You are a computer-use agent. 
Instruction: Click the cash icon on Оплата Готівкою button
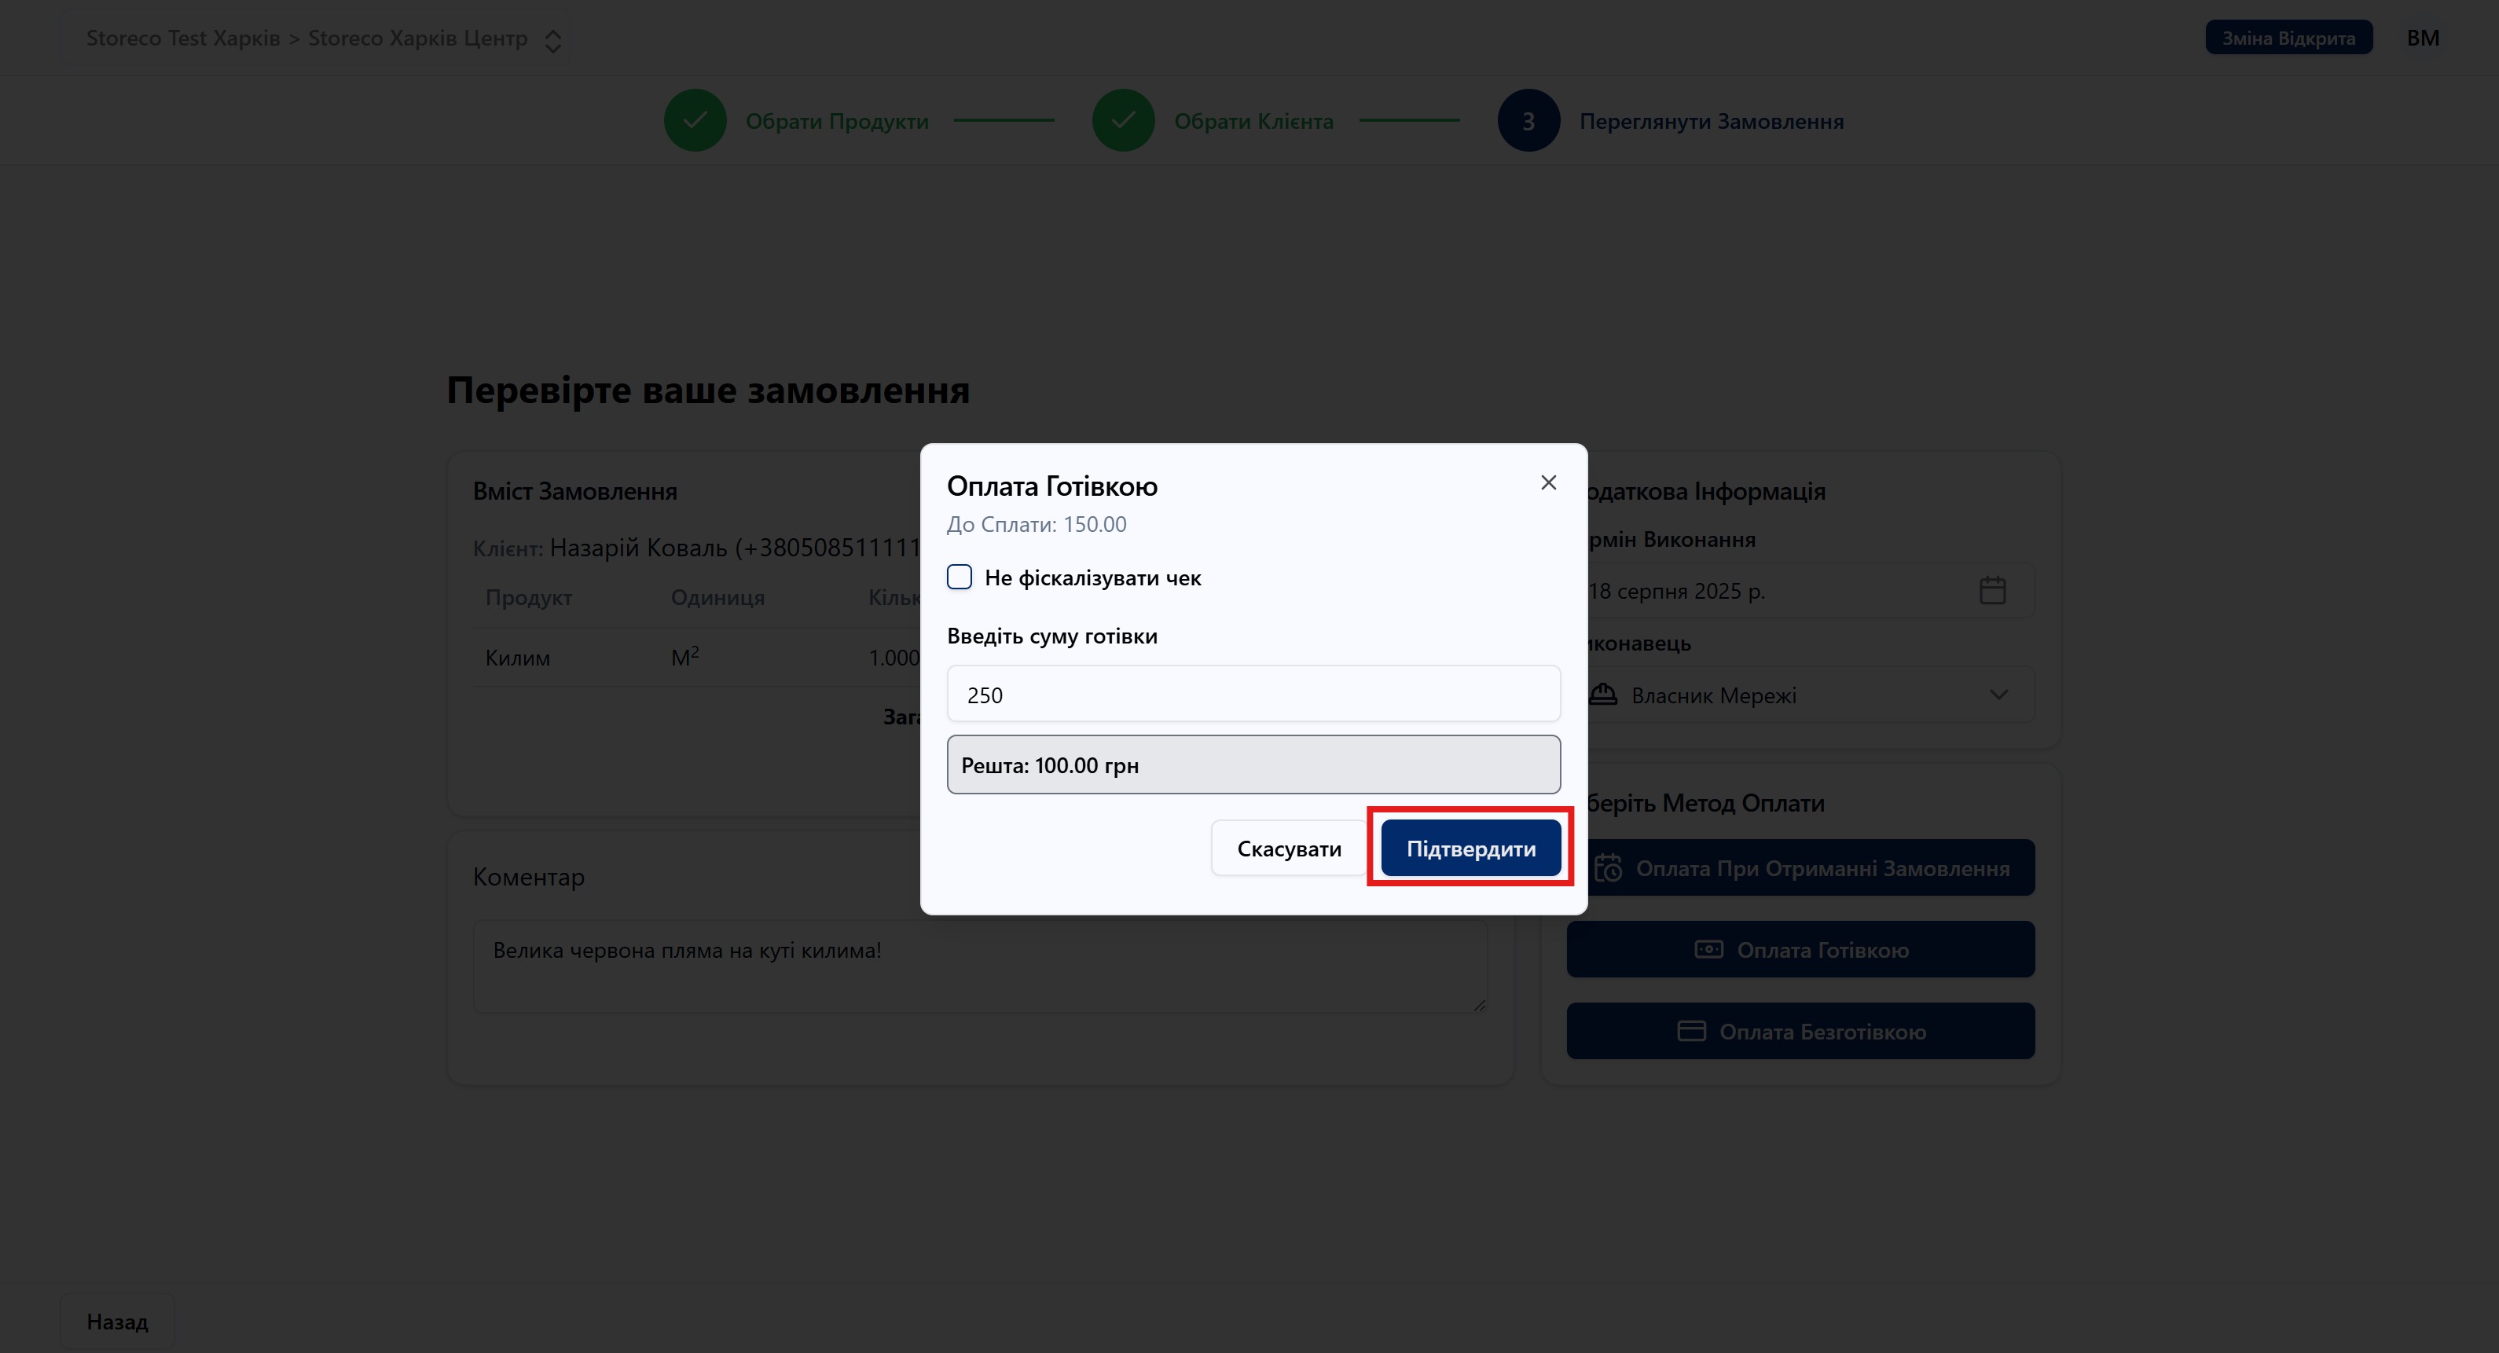[x=1708, y=949]
